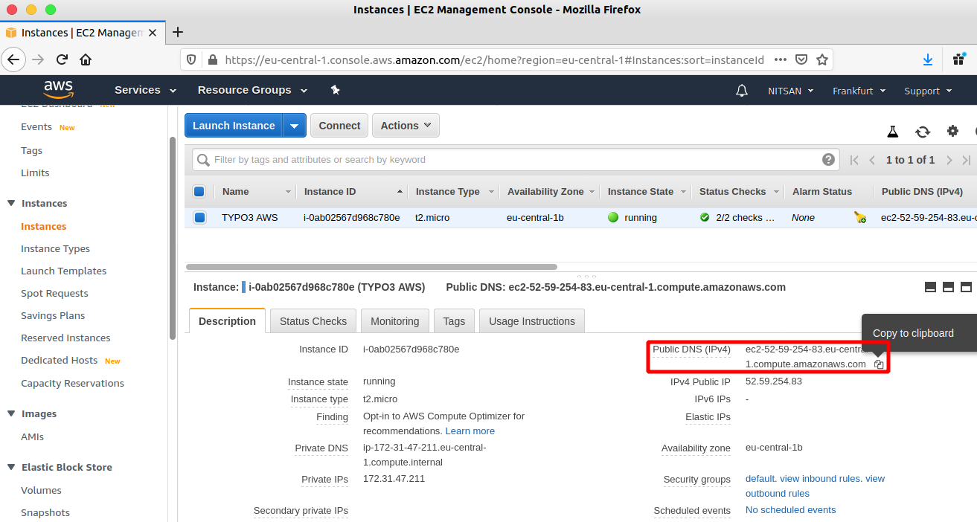The width and height of the screenshot is (977, 522).
Task: Open page actions three-dot menu
Action: (x=781, y=59)
